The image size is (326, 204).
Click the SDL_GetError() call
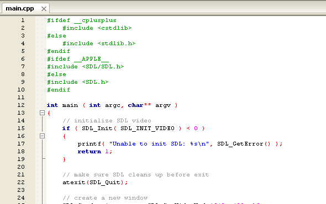pyautogui.click(x=244, y=143)
